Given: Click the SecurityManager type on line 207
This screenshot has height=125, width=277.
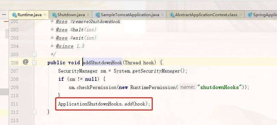Looking at the screenshot, I should tap(78, 71).
